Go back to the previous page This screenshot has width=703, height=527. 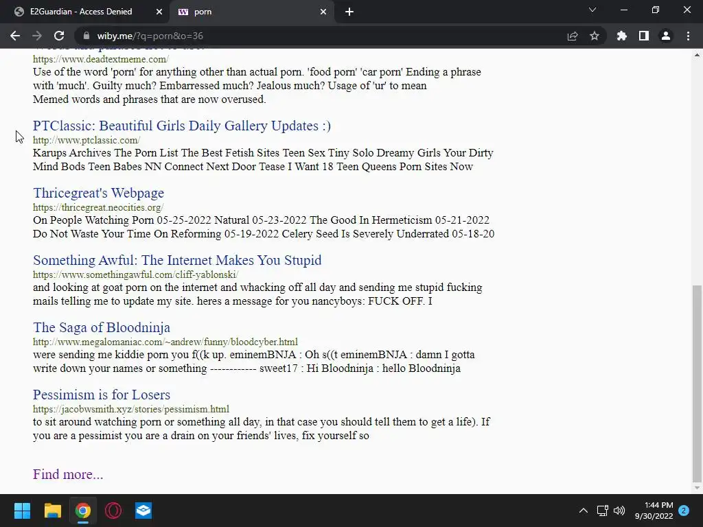pyautogui.click(x=15, y=36)
